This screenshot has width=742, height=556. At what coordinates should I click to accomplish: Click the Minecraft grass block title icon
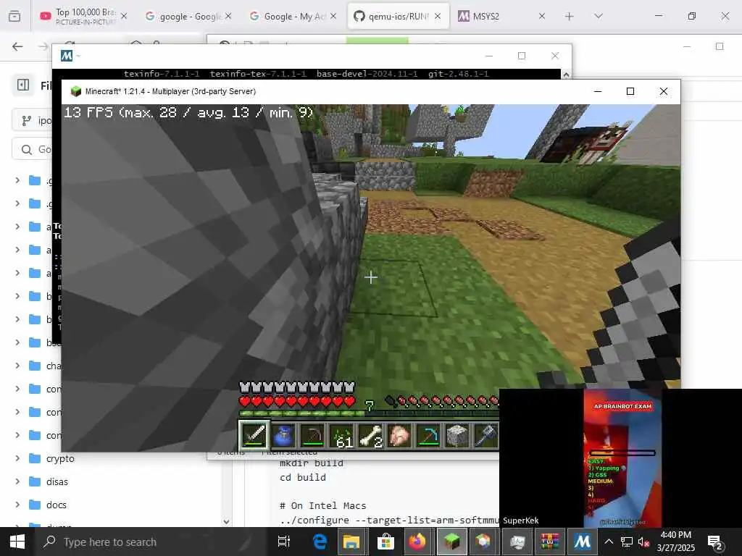(75, 91)
